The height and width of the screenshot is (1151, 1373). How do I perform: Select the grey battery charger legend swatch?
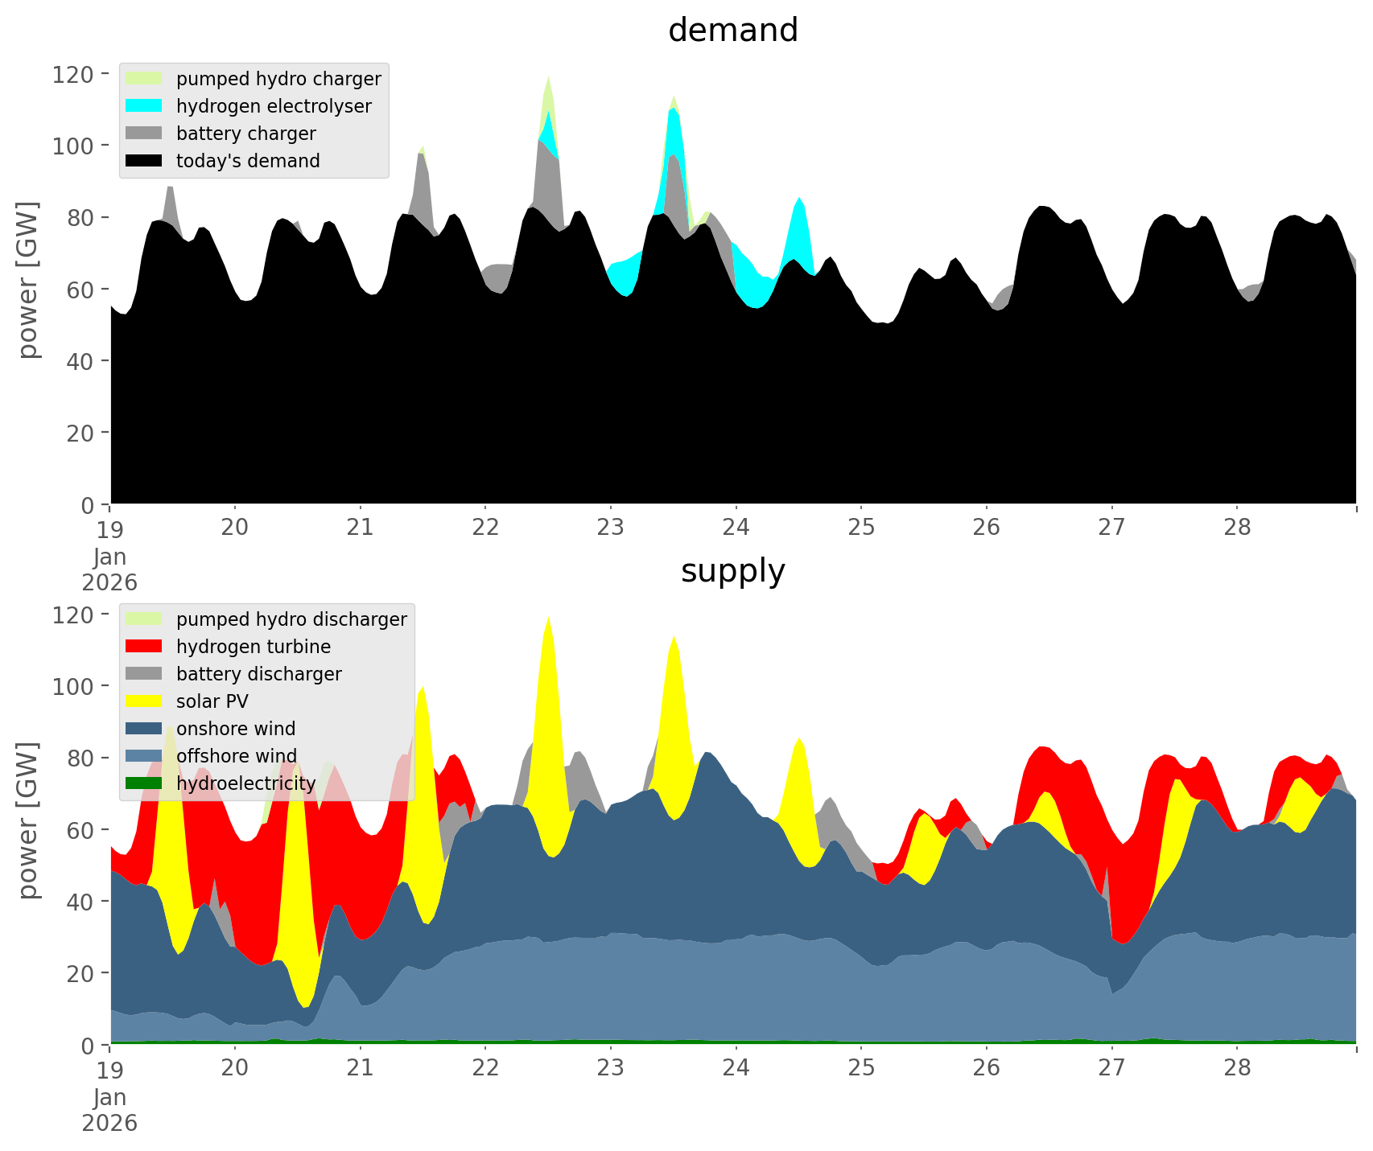(x=144, y=134)
